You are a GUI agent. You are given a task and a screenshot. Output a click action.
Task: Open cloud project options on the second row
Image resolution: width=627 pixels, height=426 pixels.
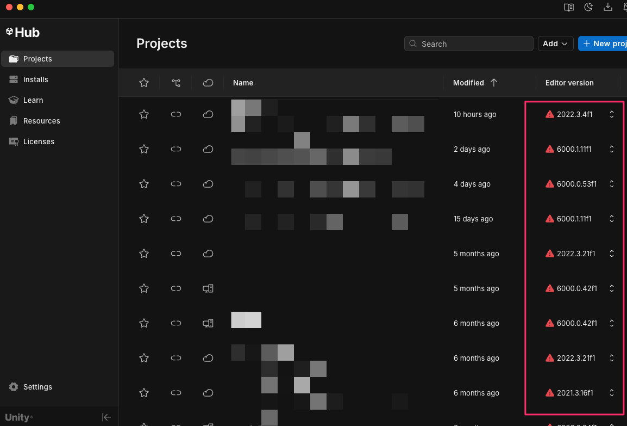point(208,149)
